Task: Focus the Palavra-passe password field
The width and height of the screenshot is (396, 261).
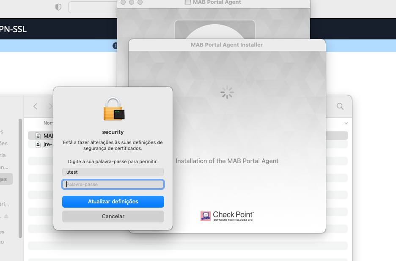Action: pos(113,184)
